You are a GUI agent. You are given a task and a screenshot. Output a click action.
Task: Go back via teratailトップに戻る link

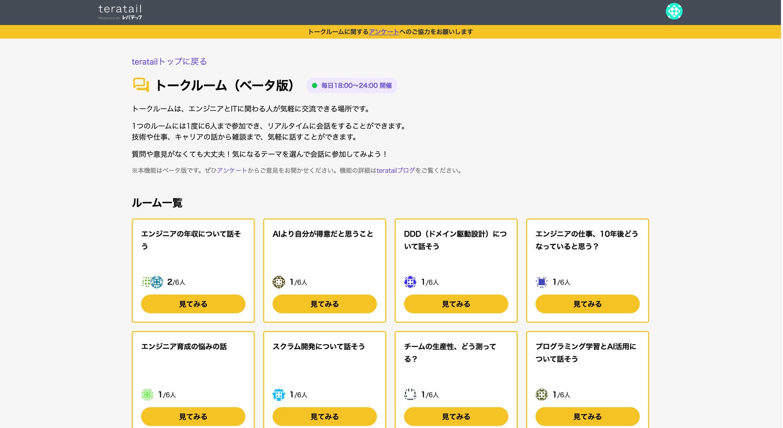169,61
